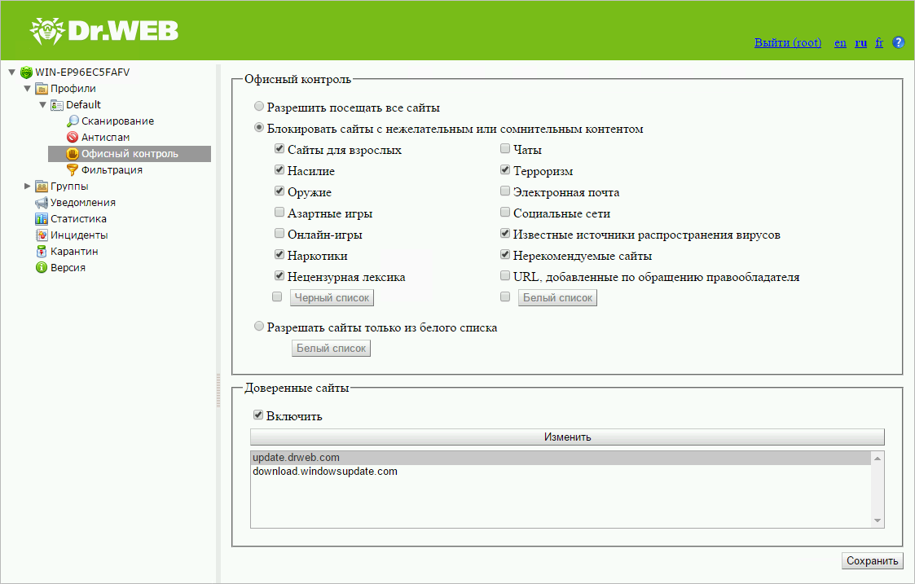Click the Filtration funnel icon

(x=73, y=170)
